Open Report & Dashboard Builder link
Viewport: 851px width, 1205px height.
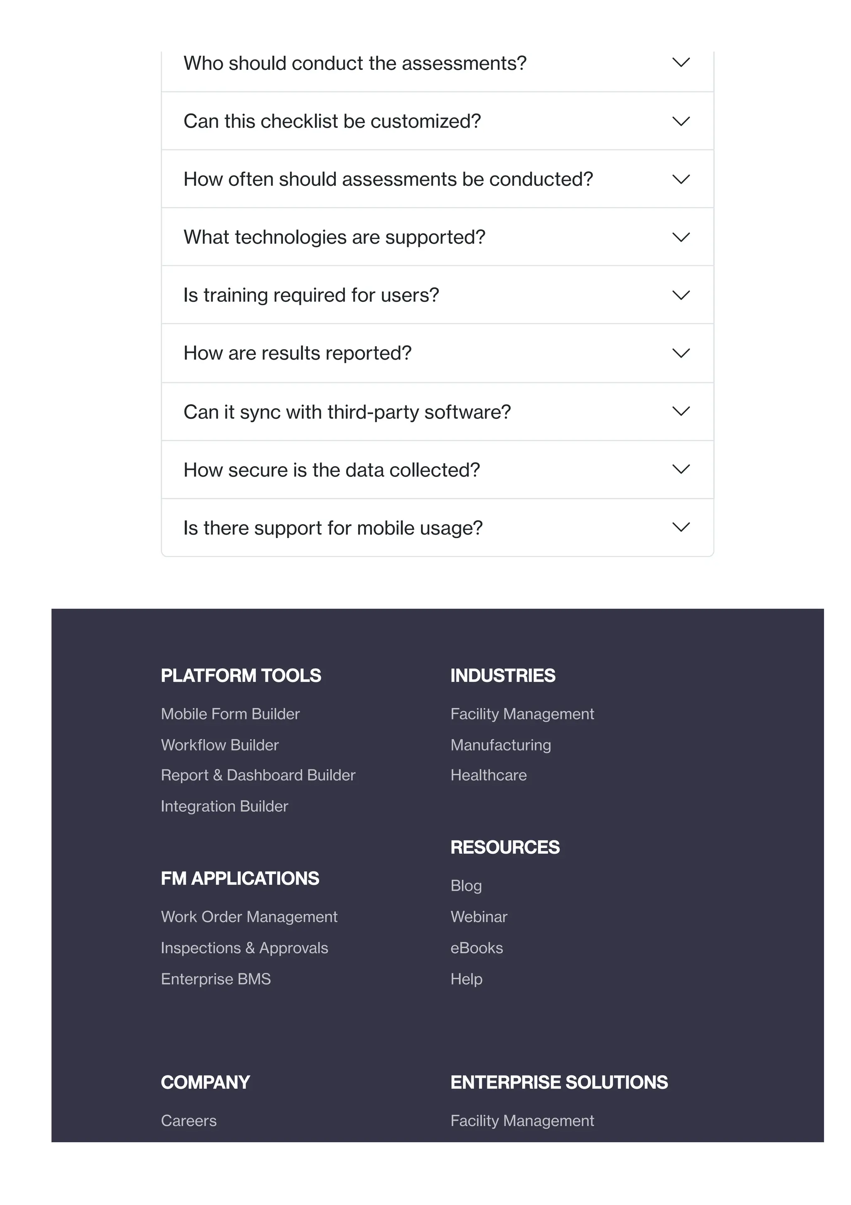258,775
